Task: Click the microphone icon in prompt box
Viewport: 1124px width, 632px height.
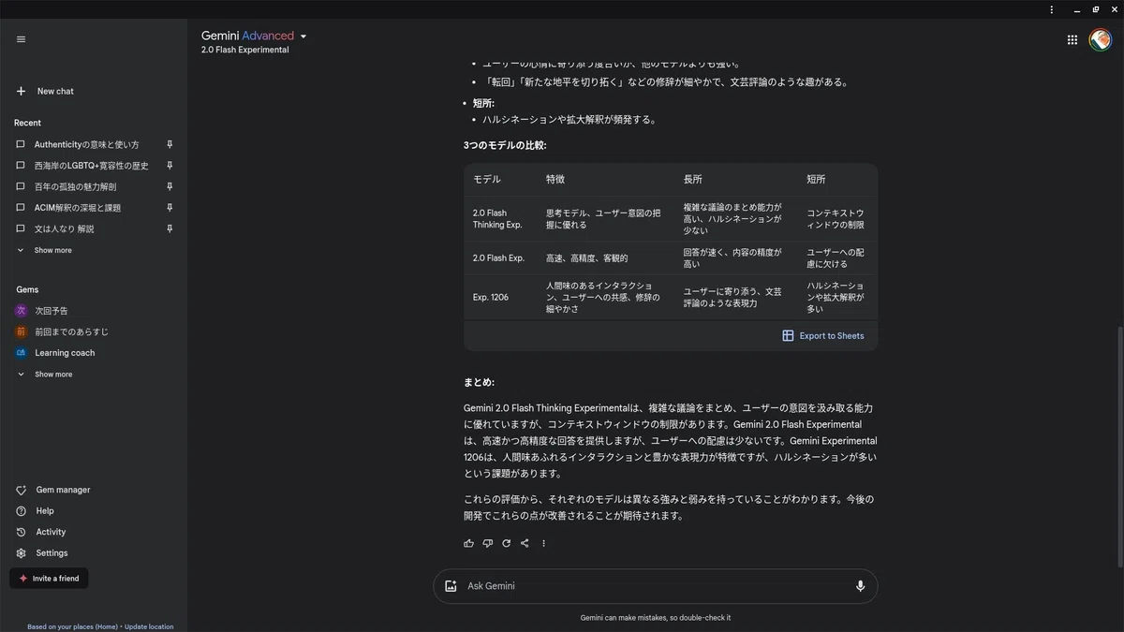Action: click(860, 586)
